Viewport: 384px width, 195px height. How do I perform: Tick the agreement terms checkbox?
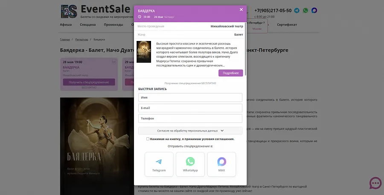[148, 139]
